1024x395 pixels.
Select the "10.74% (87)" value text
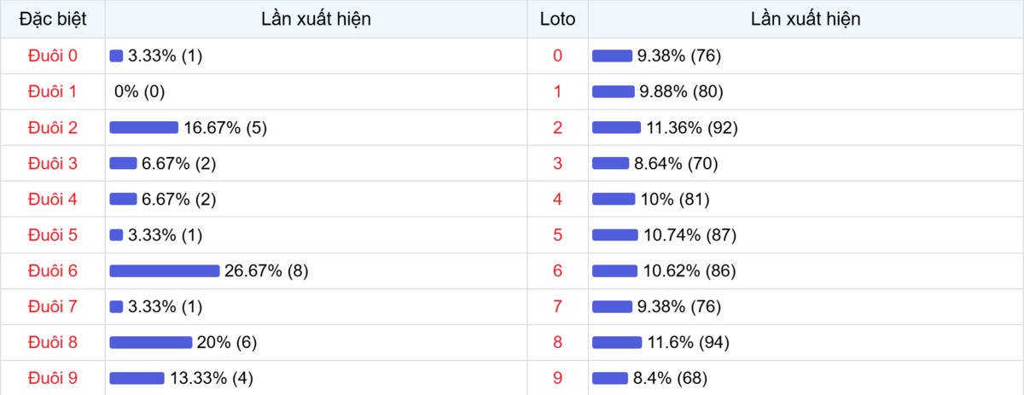689,235
